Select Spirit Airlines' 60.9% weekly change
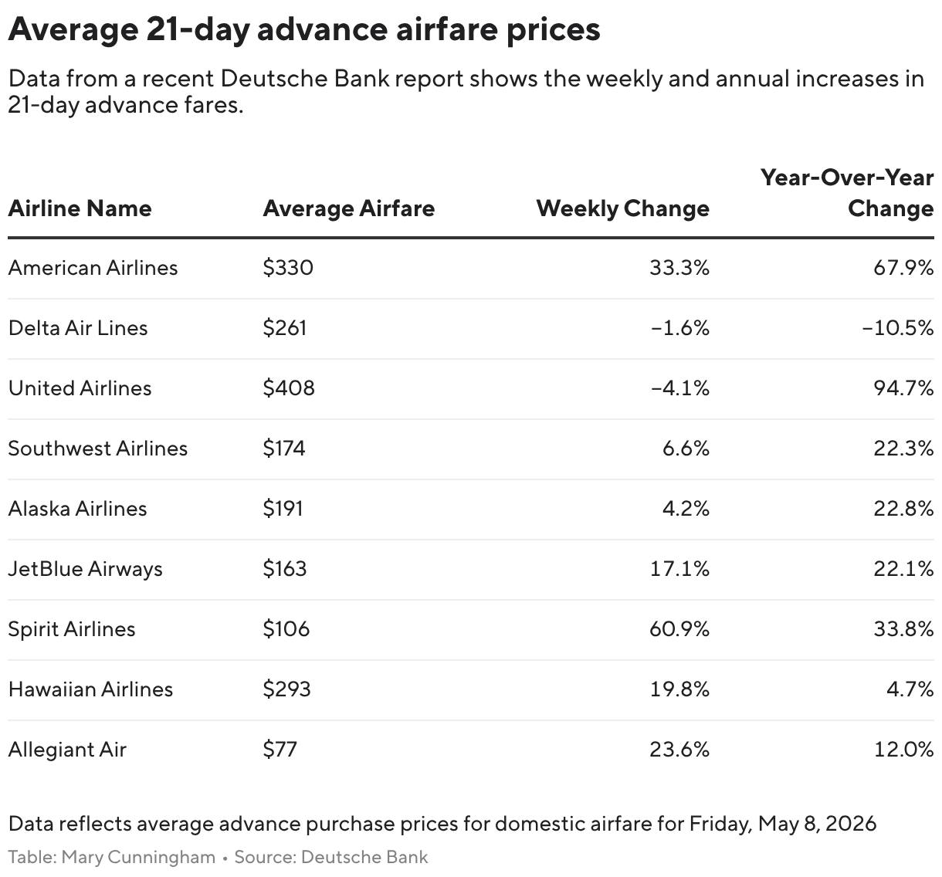Image resolution: width=942 pixels, height=877 pixels. click(x=679, y=629)
